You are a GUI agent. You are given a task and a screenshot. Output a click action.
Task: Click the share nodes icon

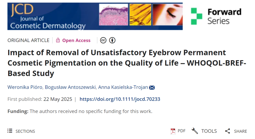(x=227, y=131)
